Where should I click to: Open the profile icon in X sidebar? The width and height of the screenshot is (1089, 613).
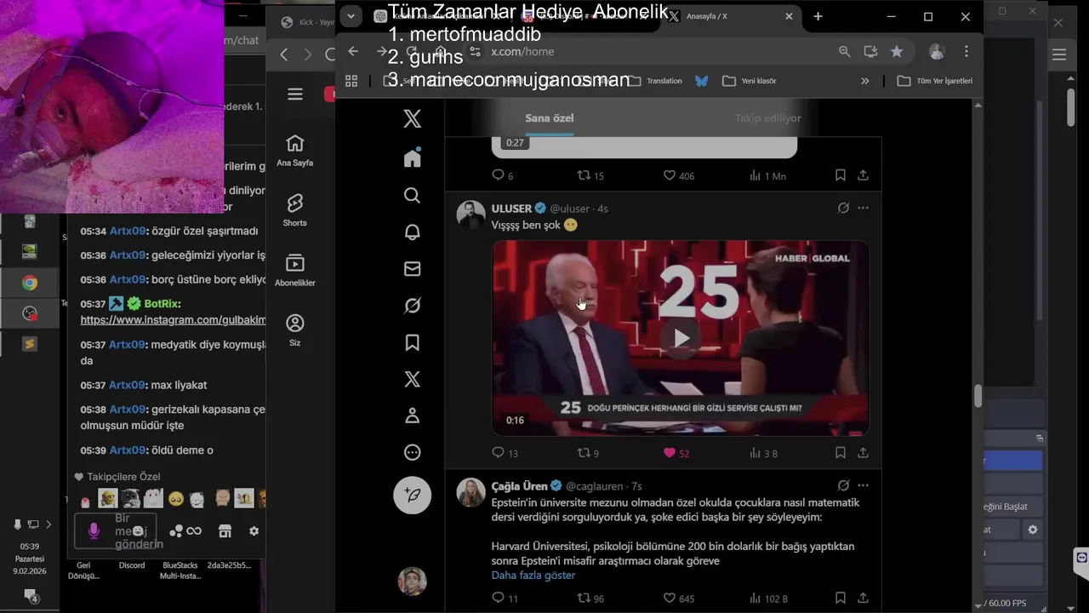coord(413,415)
